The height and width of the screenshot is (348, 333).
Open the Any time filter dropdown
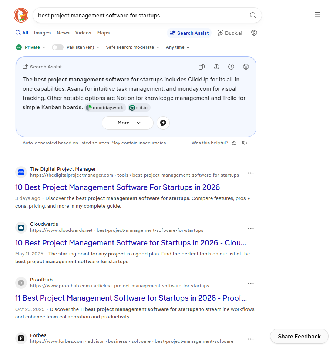[x=178, y=47]
